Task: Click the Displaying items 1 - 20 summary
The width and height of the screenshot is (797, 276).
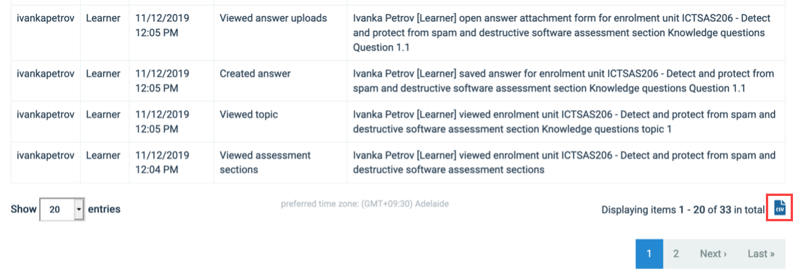Action: coord(683,210)
